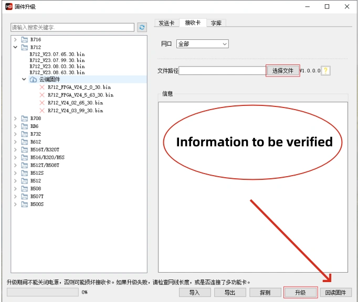
Task: Click the search keyword input field
Action: click(x=72, y=27)
